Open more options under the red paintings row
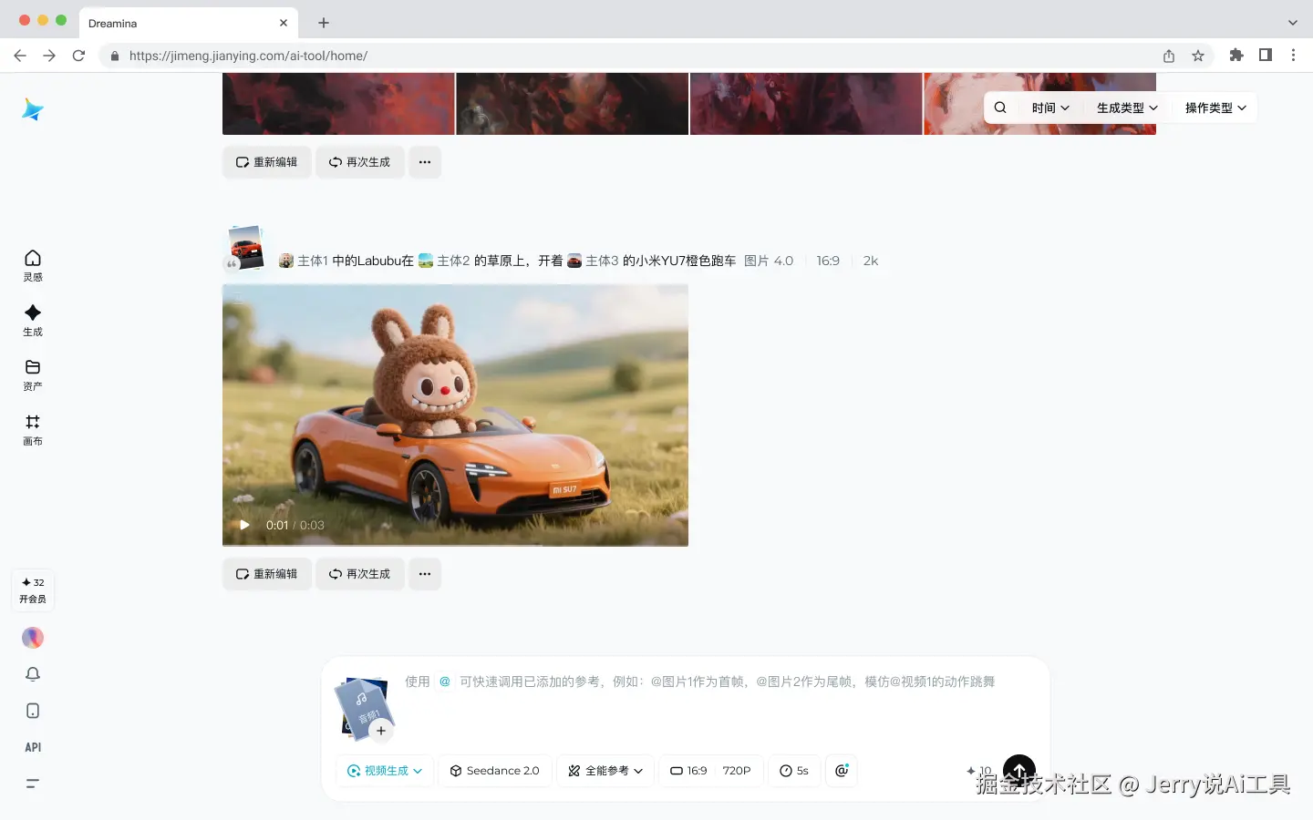 [425, 162]
